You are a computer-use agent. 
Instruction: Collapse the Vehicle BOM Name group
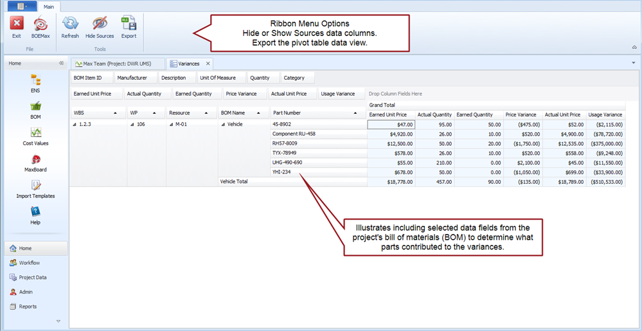pos(223,124)
